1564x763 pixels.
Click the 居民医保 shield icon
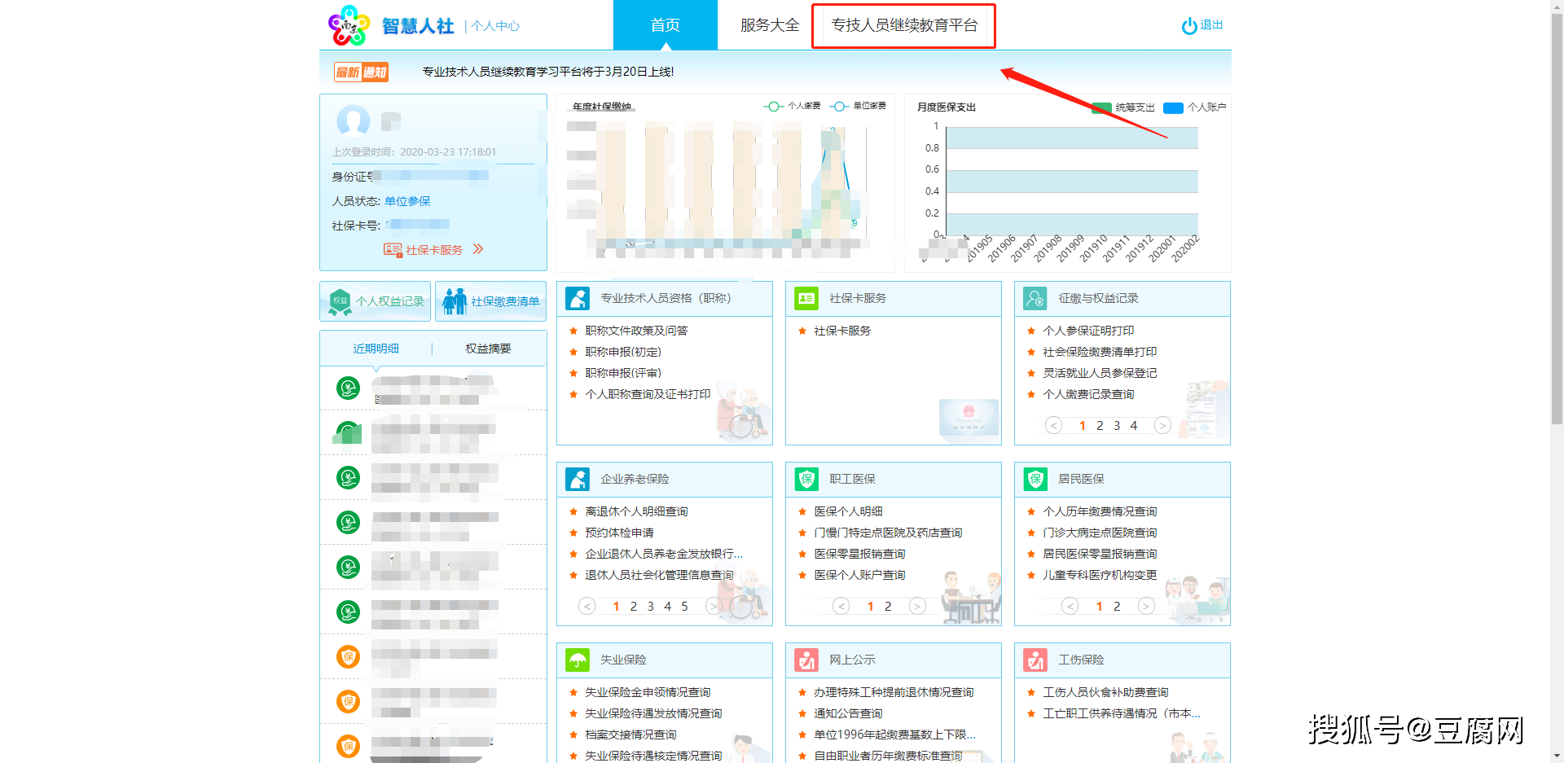pos(1035,479)
